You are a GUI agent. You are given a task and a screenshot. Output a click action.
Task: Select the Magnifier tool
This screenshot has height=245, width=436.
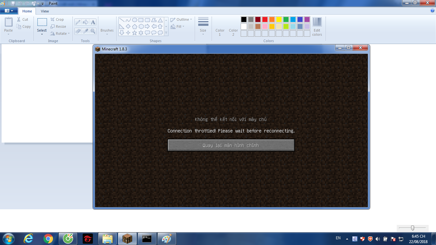pos(93,31)
